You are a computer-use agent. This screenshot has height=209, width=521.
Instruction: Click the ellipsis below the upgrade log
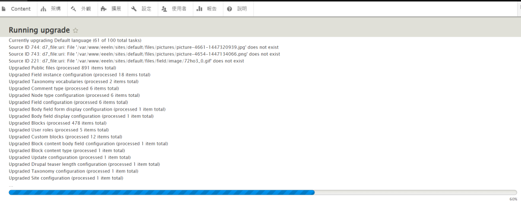(x=11, y=185)
